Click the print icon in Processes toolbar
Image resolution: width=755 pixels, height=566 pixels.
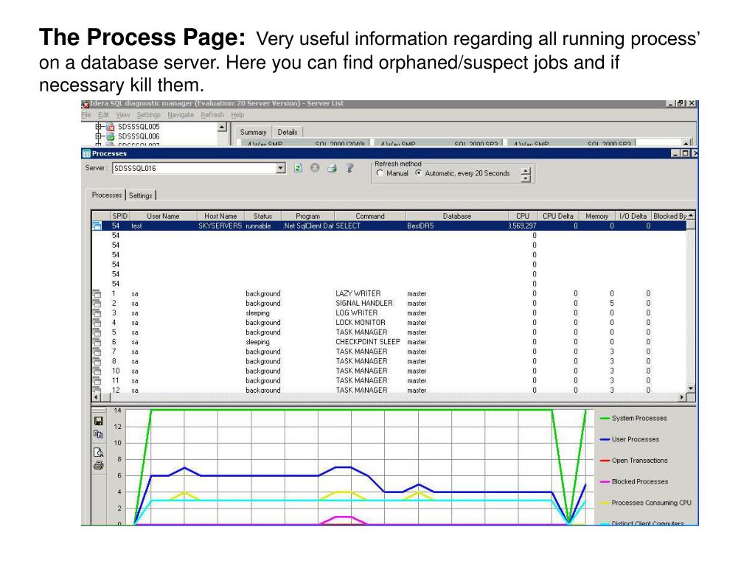(333, 168)
